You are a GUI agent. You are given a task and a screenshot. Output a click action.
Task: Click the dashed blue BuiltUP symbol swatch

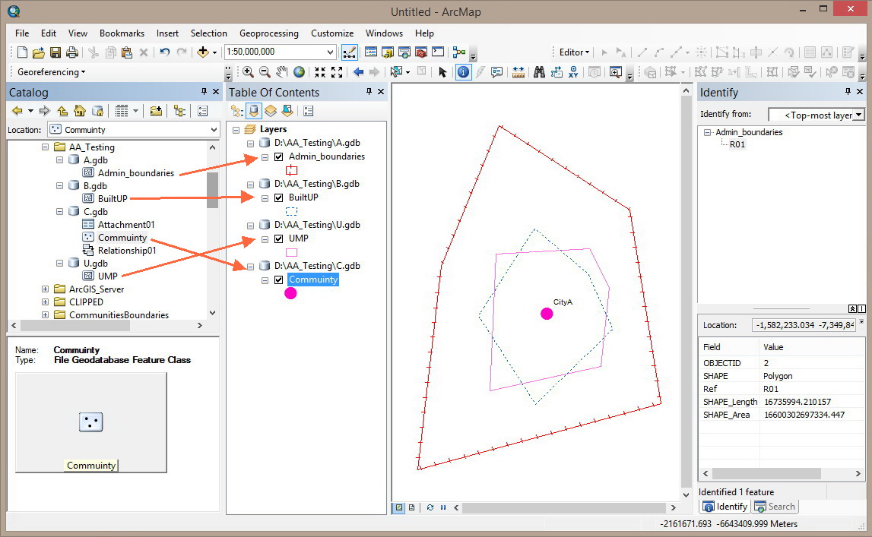coord(291,211)
